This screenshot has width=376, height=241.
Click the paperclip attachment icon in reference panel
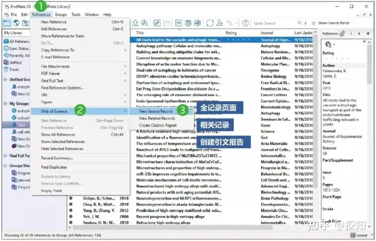342,33
